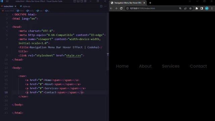Click the VS Code editor scrollbar marker
This screenshot has height=121, width=215.
point(108,54)
